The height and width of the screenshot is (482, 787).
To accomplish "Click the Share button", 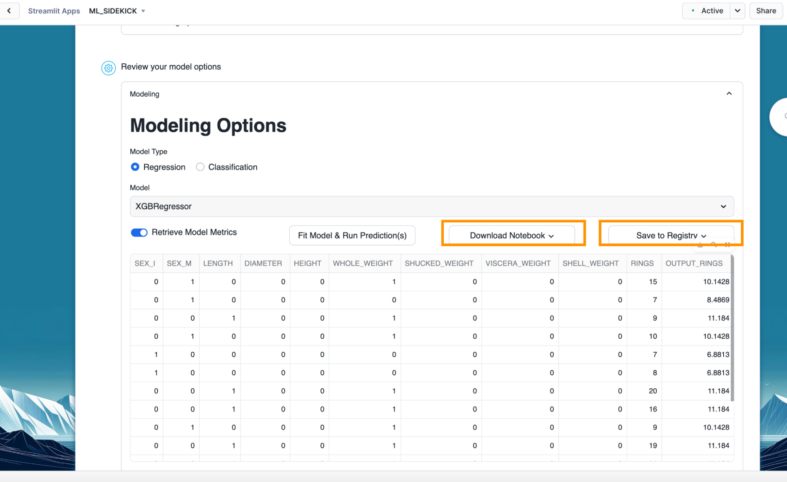I will click(x=766, y=11).
